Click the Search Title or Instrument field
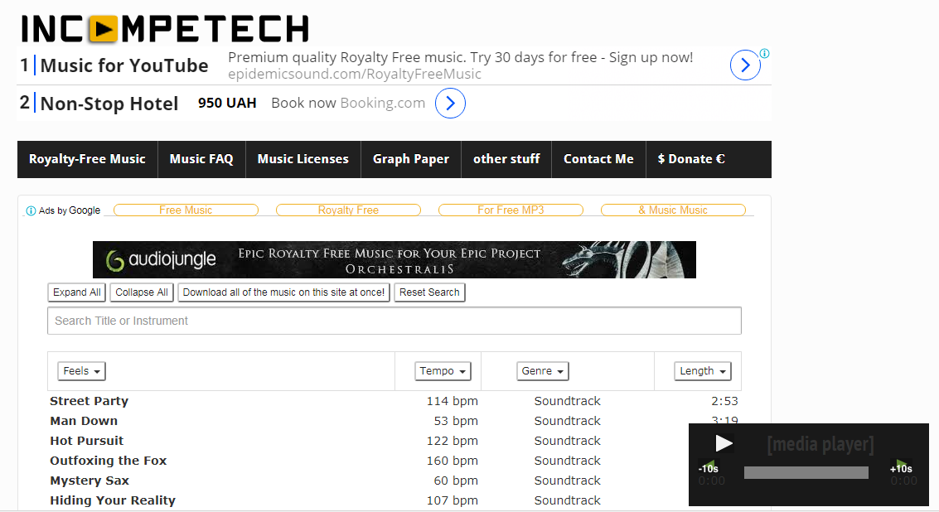939x512 pixels. coord(394,321)
